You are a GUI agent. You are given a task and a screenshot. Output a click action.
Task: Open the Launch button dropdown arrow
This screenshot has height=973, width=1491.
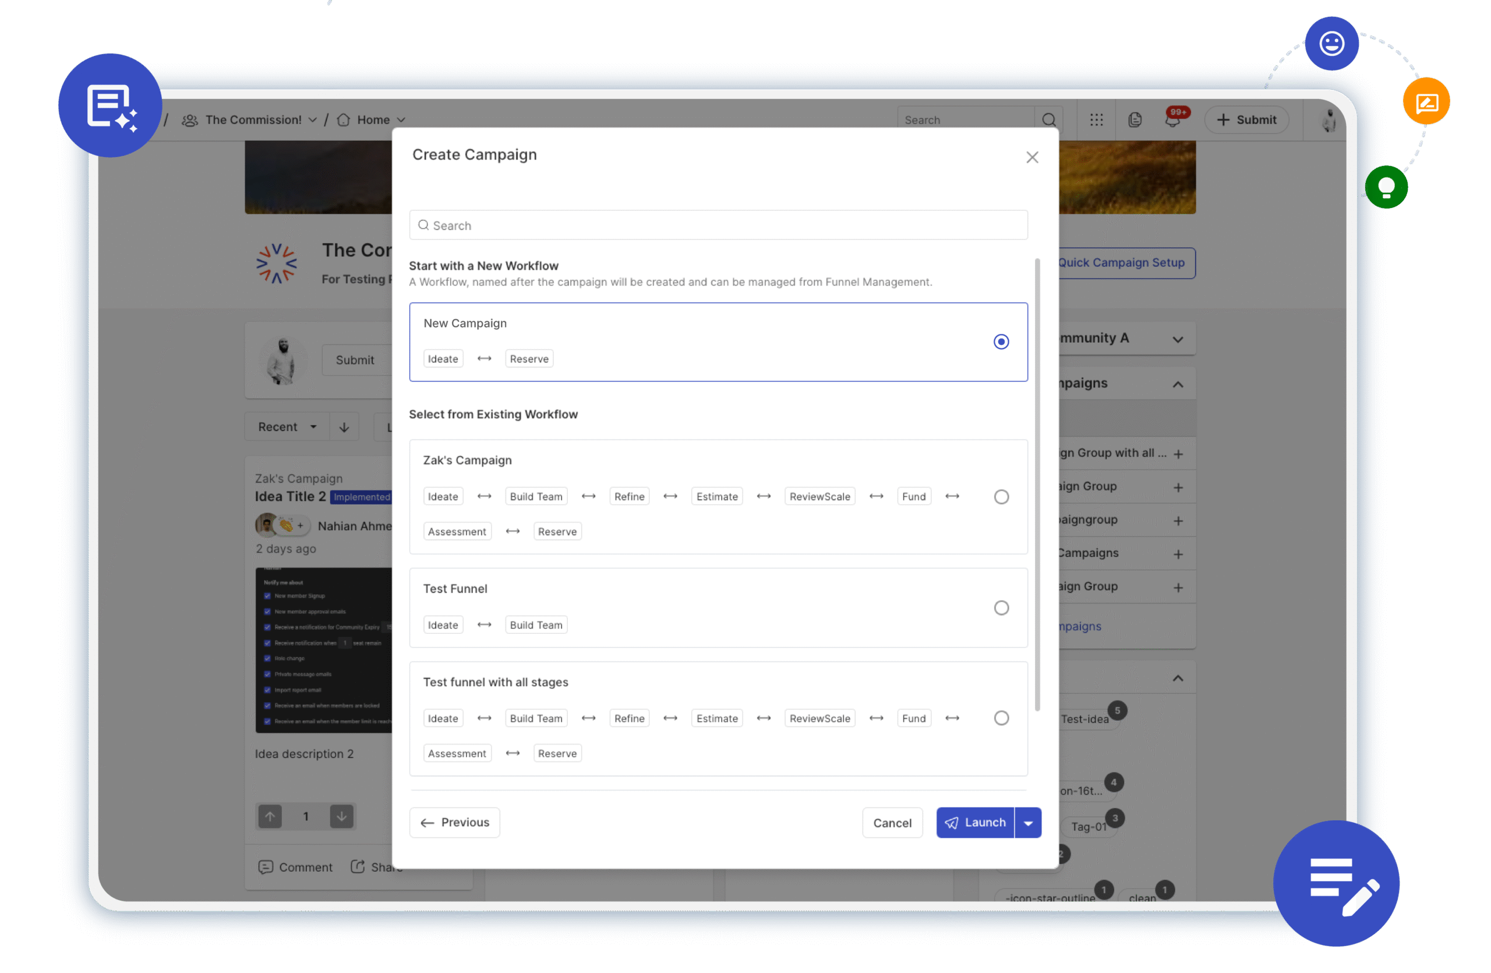[x=1028, y=823]
